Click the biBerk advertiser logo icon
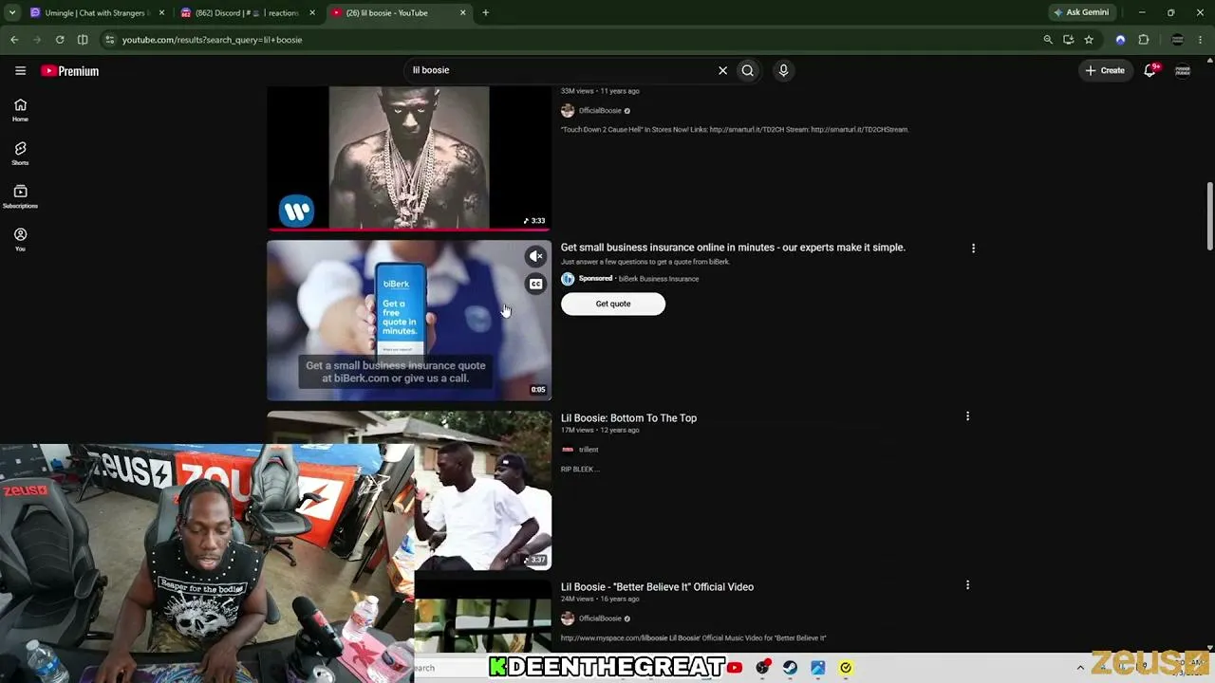The image size is (1215, 683). [568, 279]
